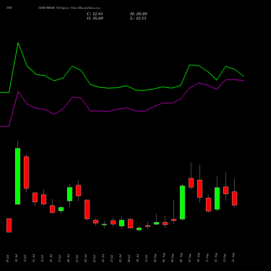Select the '31 Jul' date label

(146, 259)
